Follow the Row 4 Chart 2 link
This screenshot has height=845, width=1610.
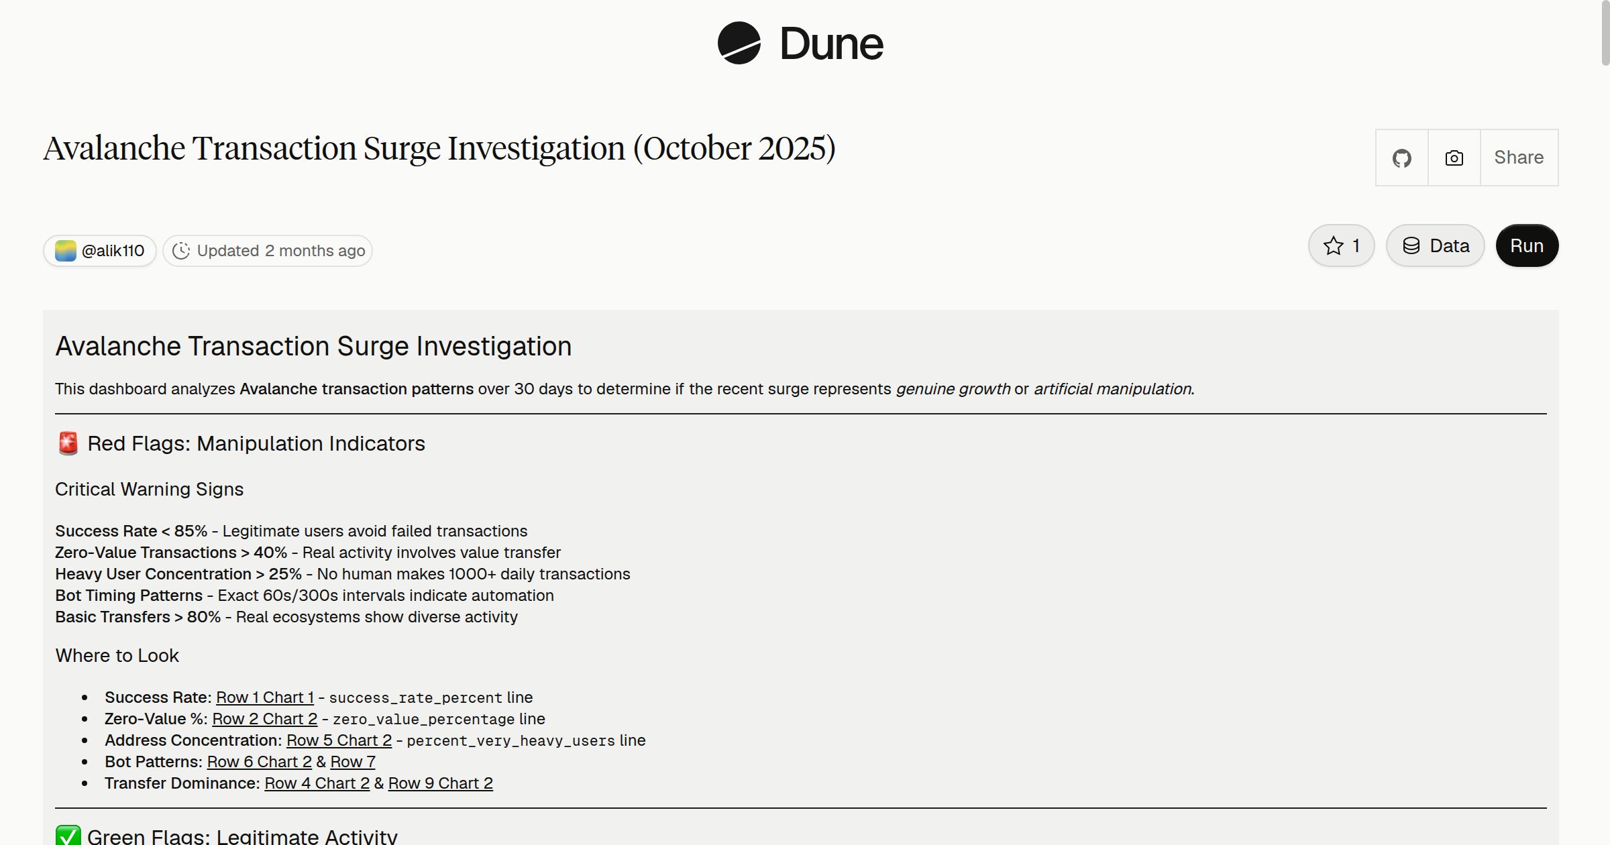(317, 783)
